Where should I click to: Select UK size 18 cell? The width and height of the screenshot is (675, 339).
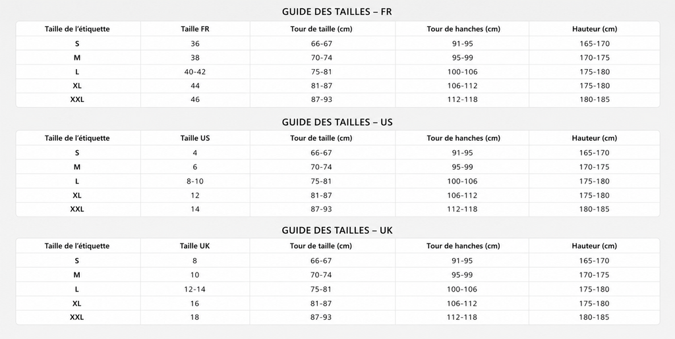tap(195, 317)
